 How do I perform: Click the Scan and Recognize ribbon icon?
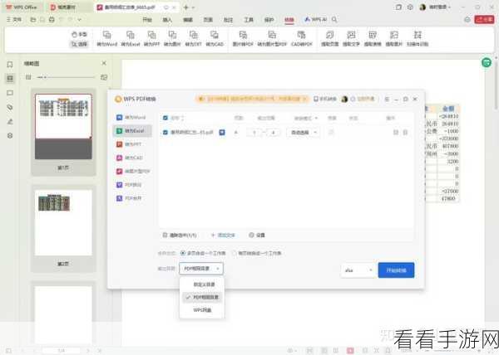[x=417, y=38]
